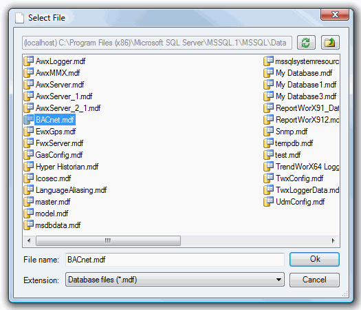Image resolution: width=361 pixels, height=310 pixels.
Task: Confirm selection with the Ok button
Action: tap(314, 259)
